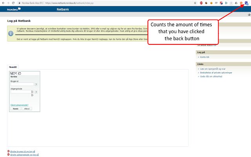The width and height of the screenshot is (251, 157).
Task: Open the red AdBlock extension icon
Action: (201, 3)
